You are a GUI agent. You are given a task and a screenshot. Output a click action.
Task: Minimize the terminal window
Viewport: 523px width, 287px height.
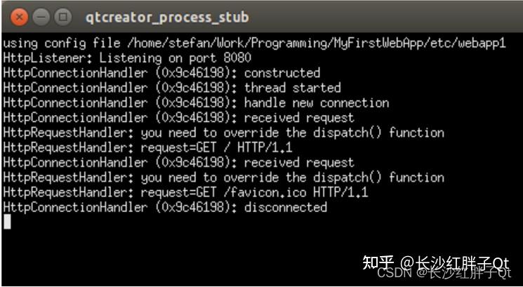[x=41, y=17]
